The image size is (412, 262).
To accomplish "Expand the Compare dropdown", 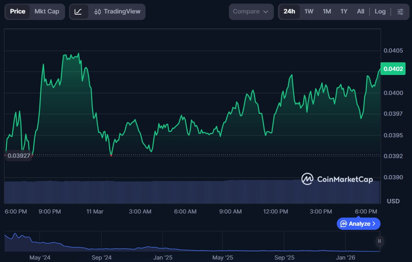I will pyautogui.click(x=251, y=12).
